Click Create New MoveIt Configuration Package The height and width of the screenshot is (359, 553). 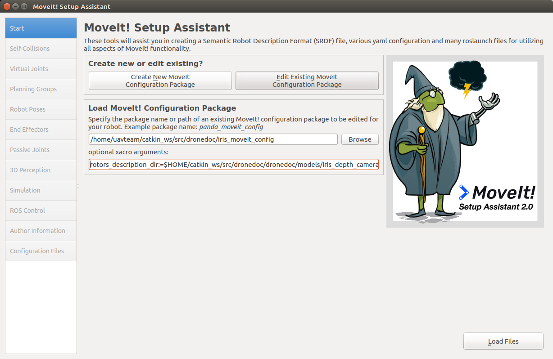[160, 81]
